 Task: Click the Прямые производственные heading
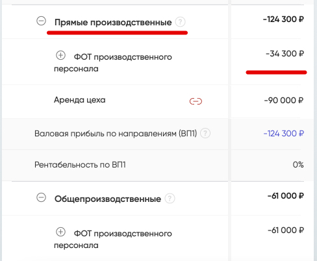pyautogui.click(x=113, y=22)
